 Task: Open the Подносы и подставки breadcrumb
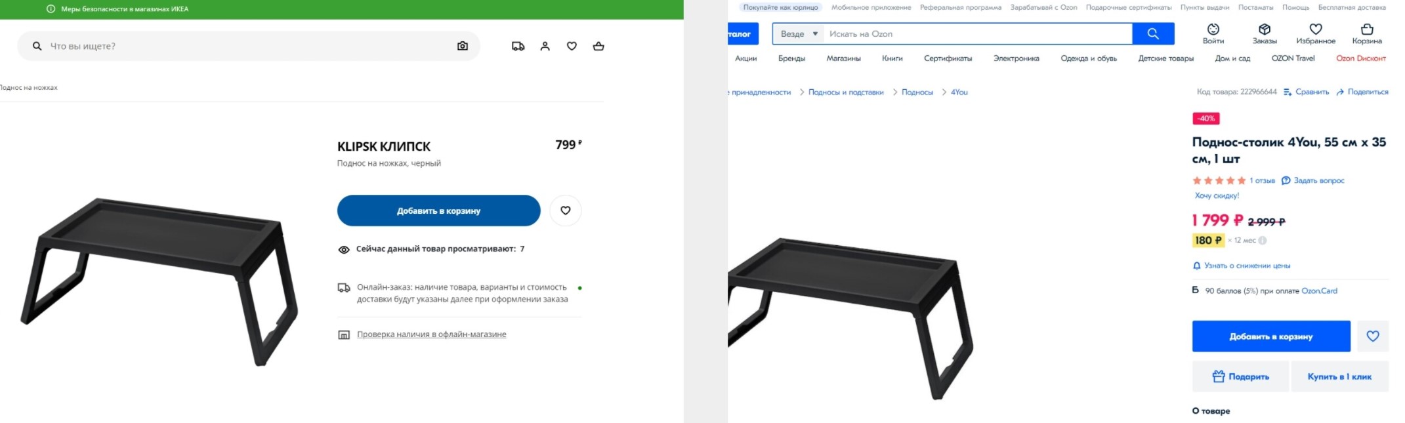846,92
